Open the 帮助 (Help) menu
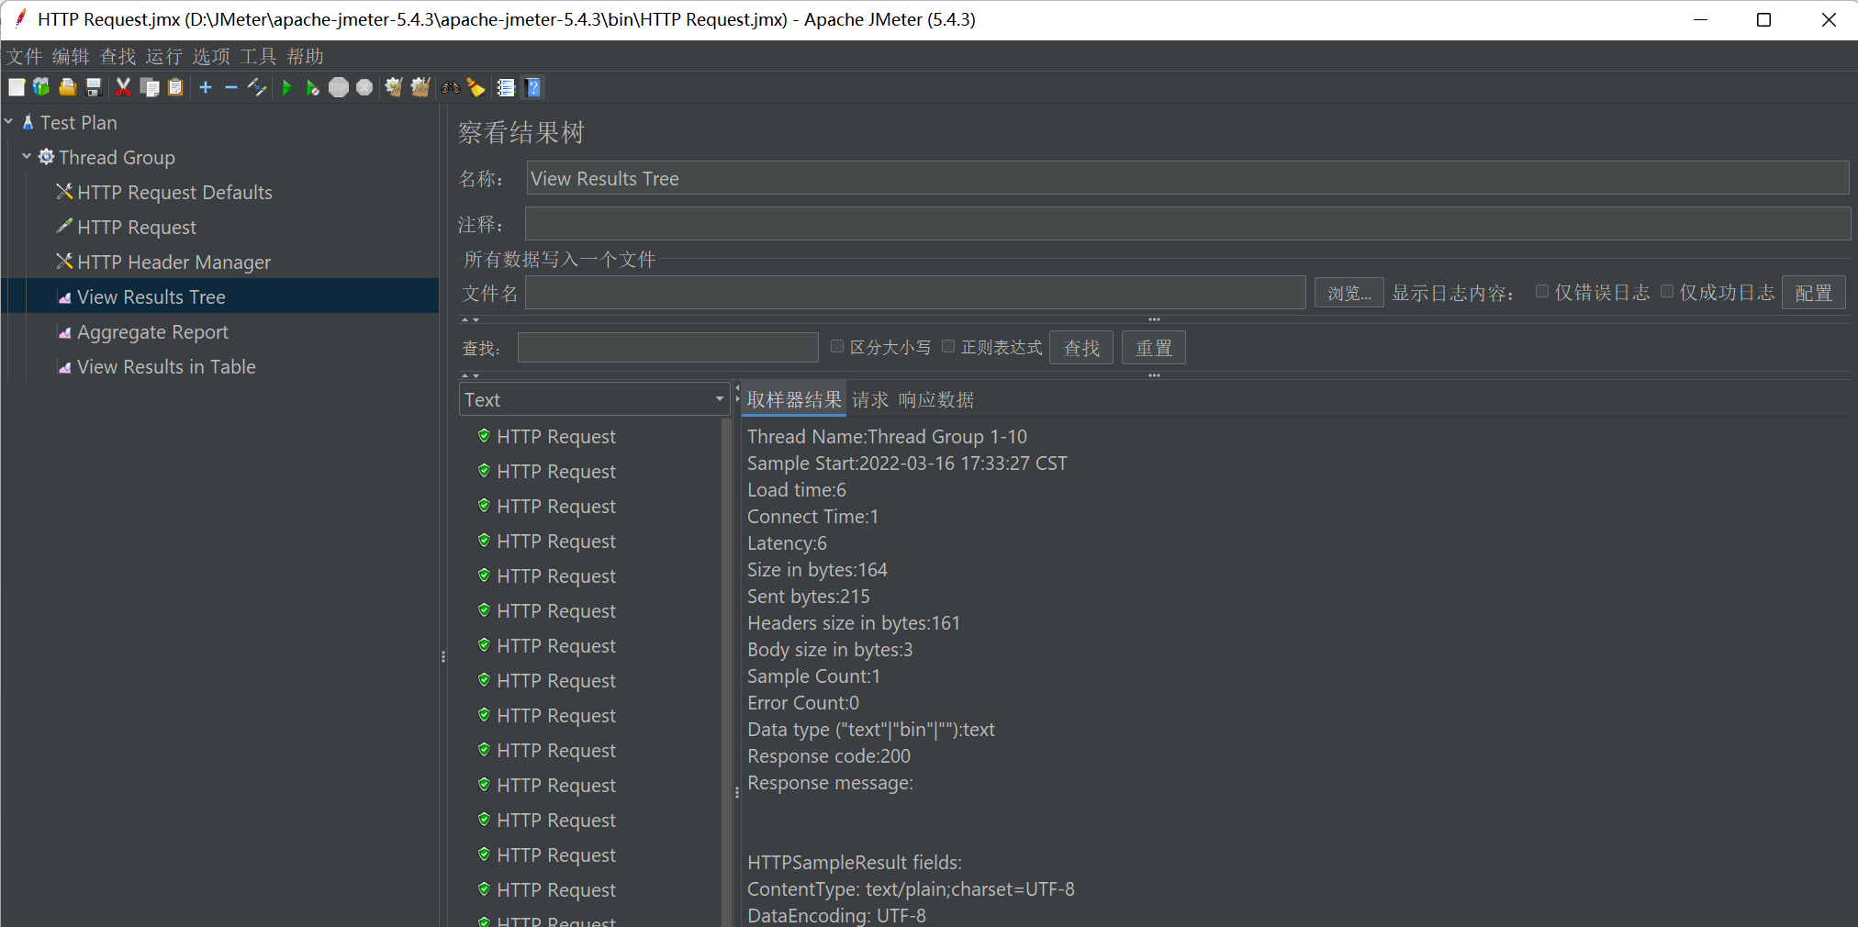This screenshot has height=927, width=1858. [x=305, y=57]
